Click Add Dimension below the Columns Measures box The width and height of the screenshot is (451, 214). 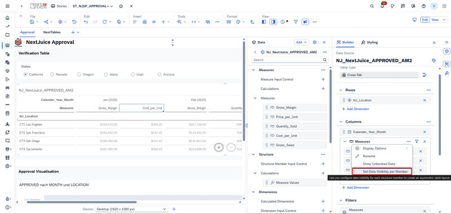point(355,188)
